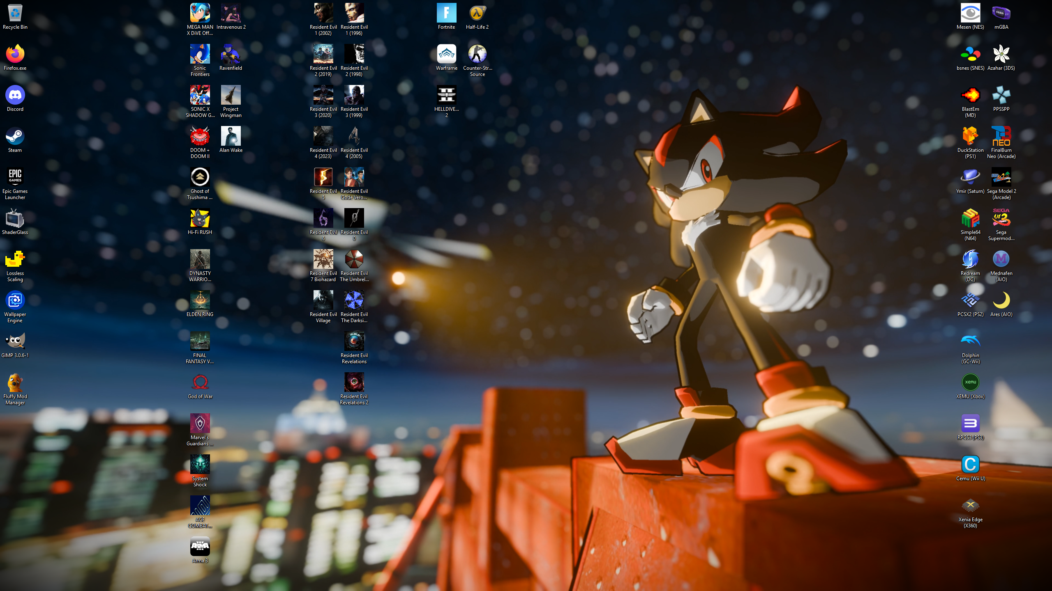Screen dimensions: 1052x591
Task: Select the Recycle Bin desktop icon
Action: click(x=15, y=13)
